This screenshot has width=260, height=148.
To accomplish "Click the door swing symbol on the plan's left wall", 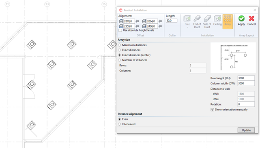I will pos(29,87).
